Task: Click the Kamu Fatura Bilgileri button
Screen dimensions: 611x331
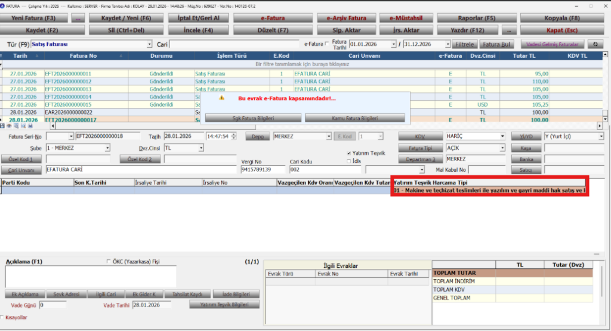Action: click(x=354, y=118)
